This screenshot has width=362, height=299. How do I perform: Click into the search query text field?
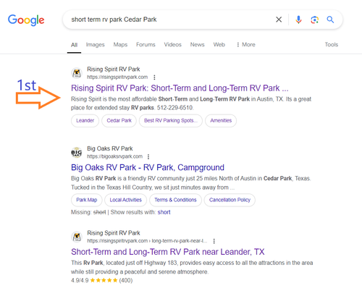click(x=169, y=20)
